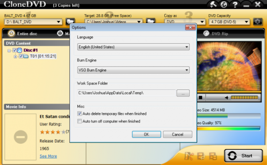Screen dimensions: 267x165
Task: Open the Burn Engine dropdown
Action: click(x=133, y=70)
